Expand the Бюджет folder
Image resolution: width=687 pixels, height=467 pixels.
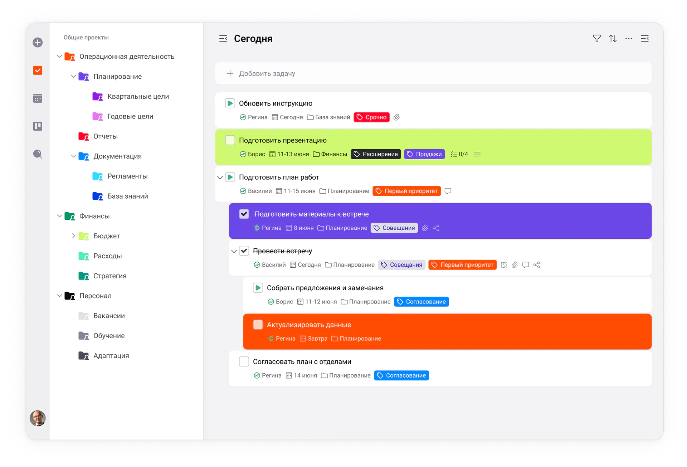pos(73,236)
